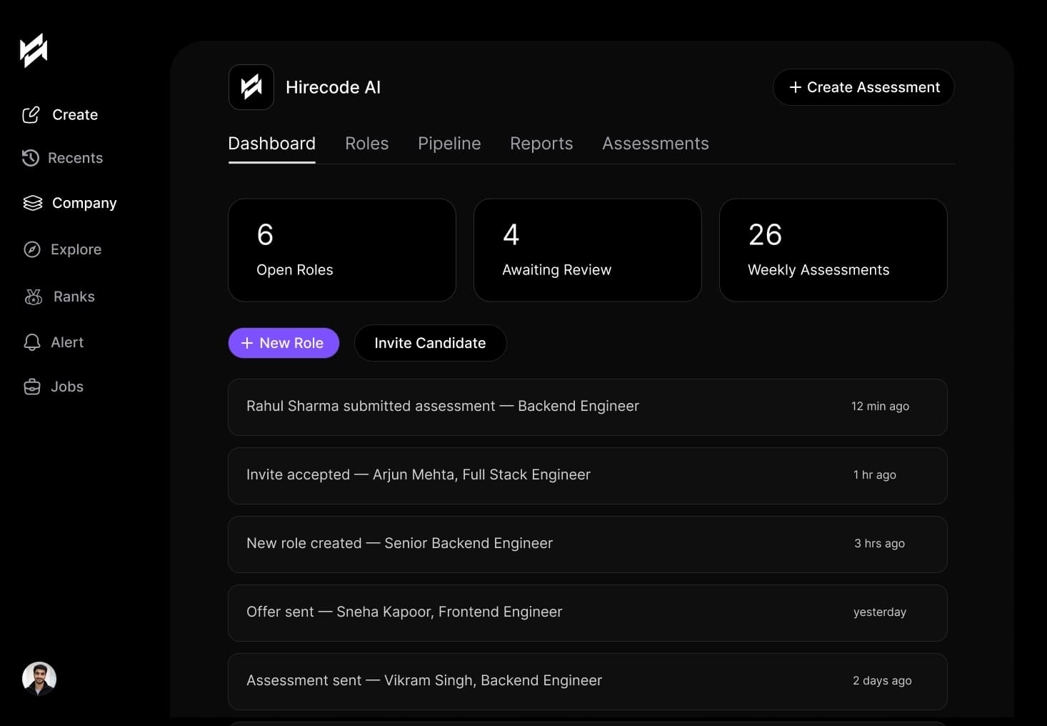
Task: Switch to the Roles tab
Action: tap(366, 144)
